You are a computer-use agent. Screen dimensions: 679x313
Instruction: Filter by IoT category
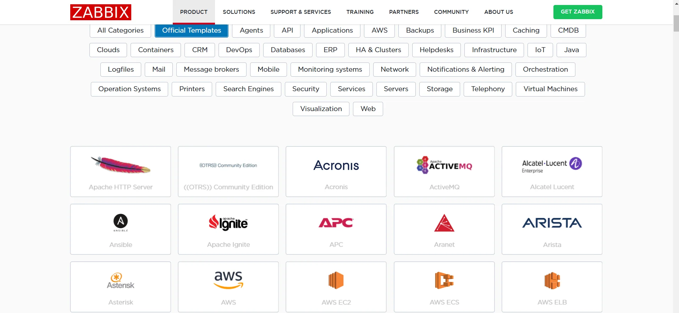(x=540, y=50)
